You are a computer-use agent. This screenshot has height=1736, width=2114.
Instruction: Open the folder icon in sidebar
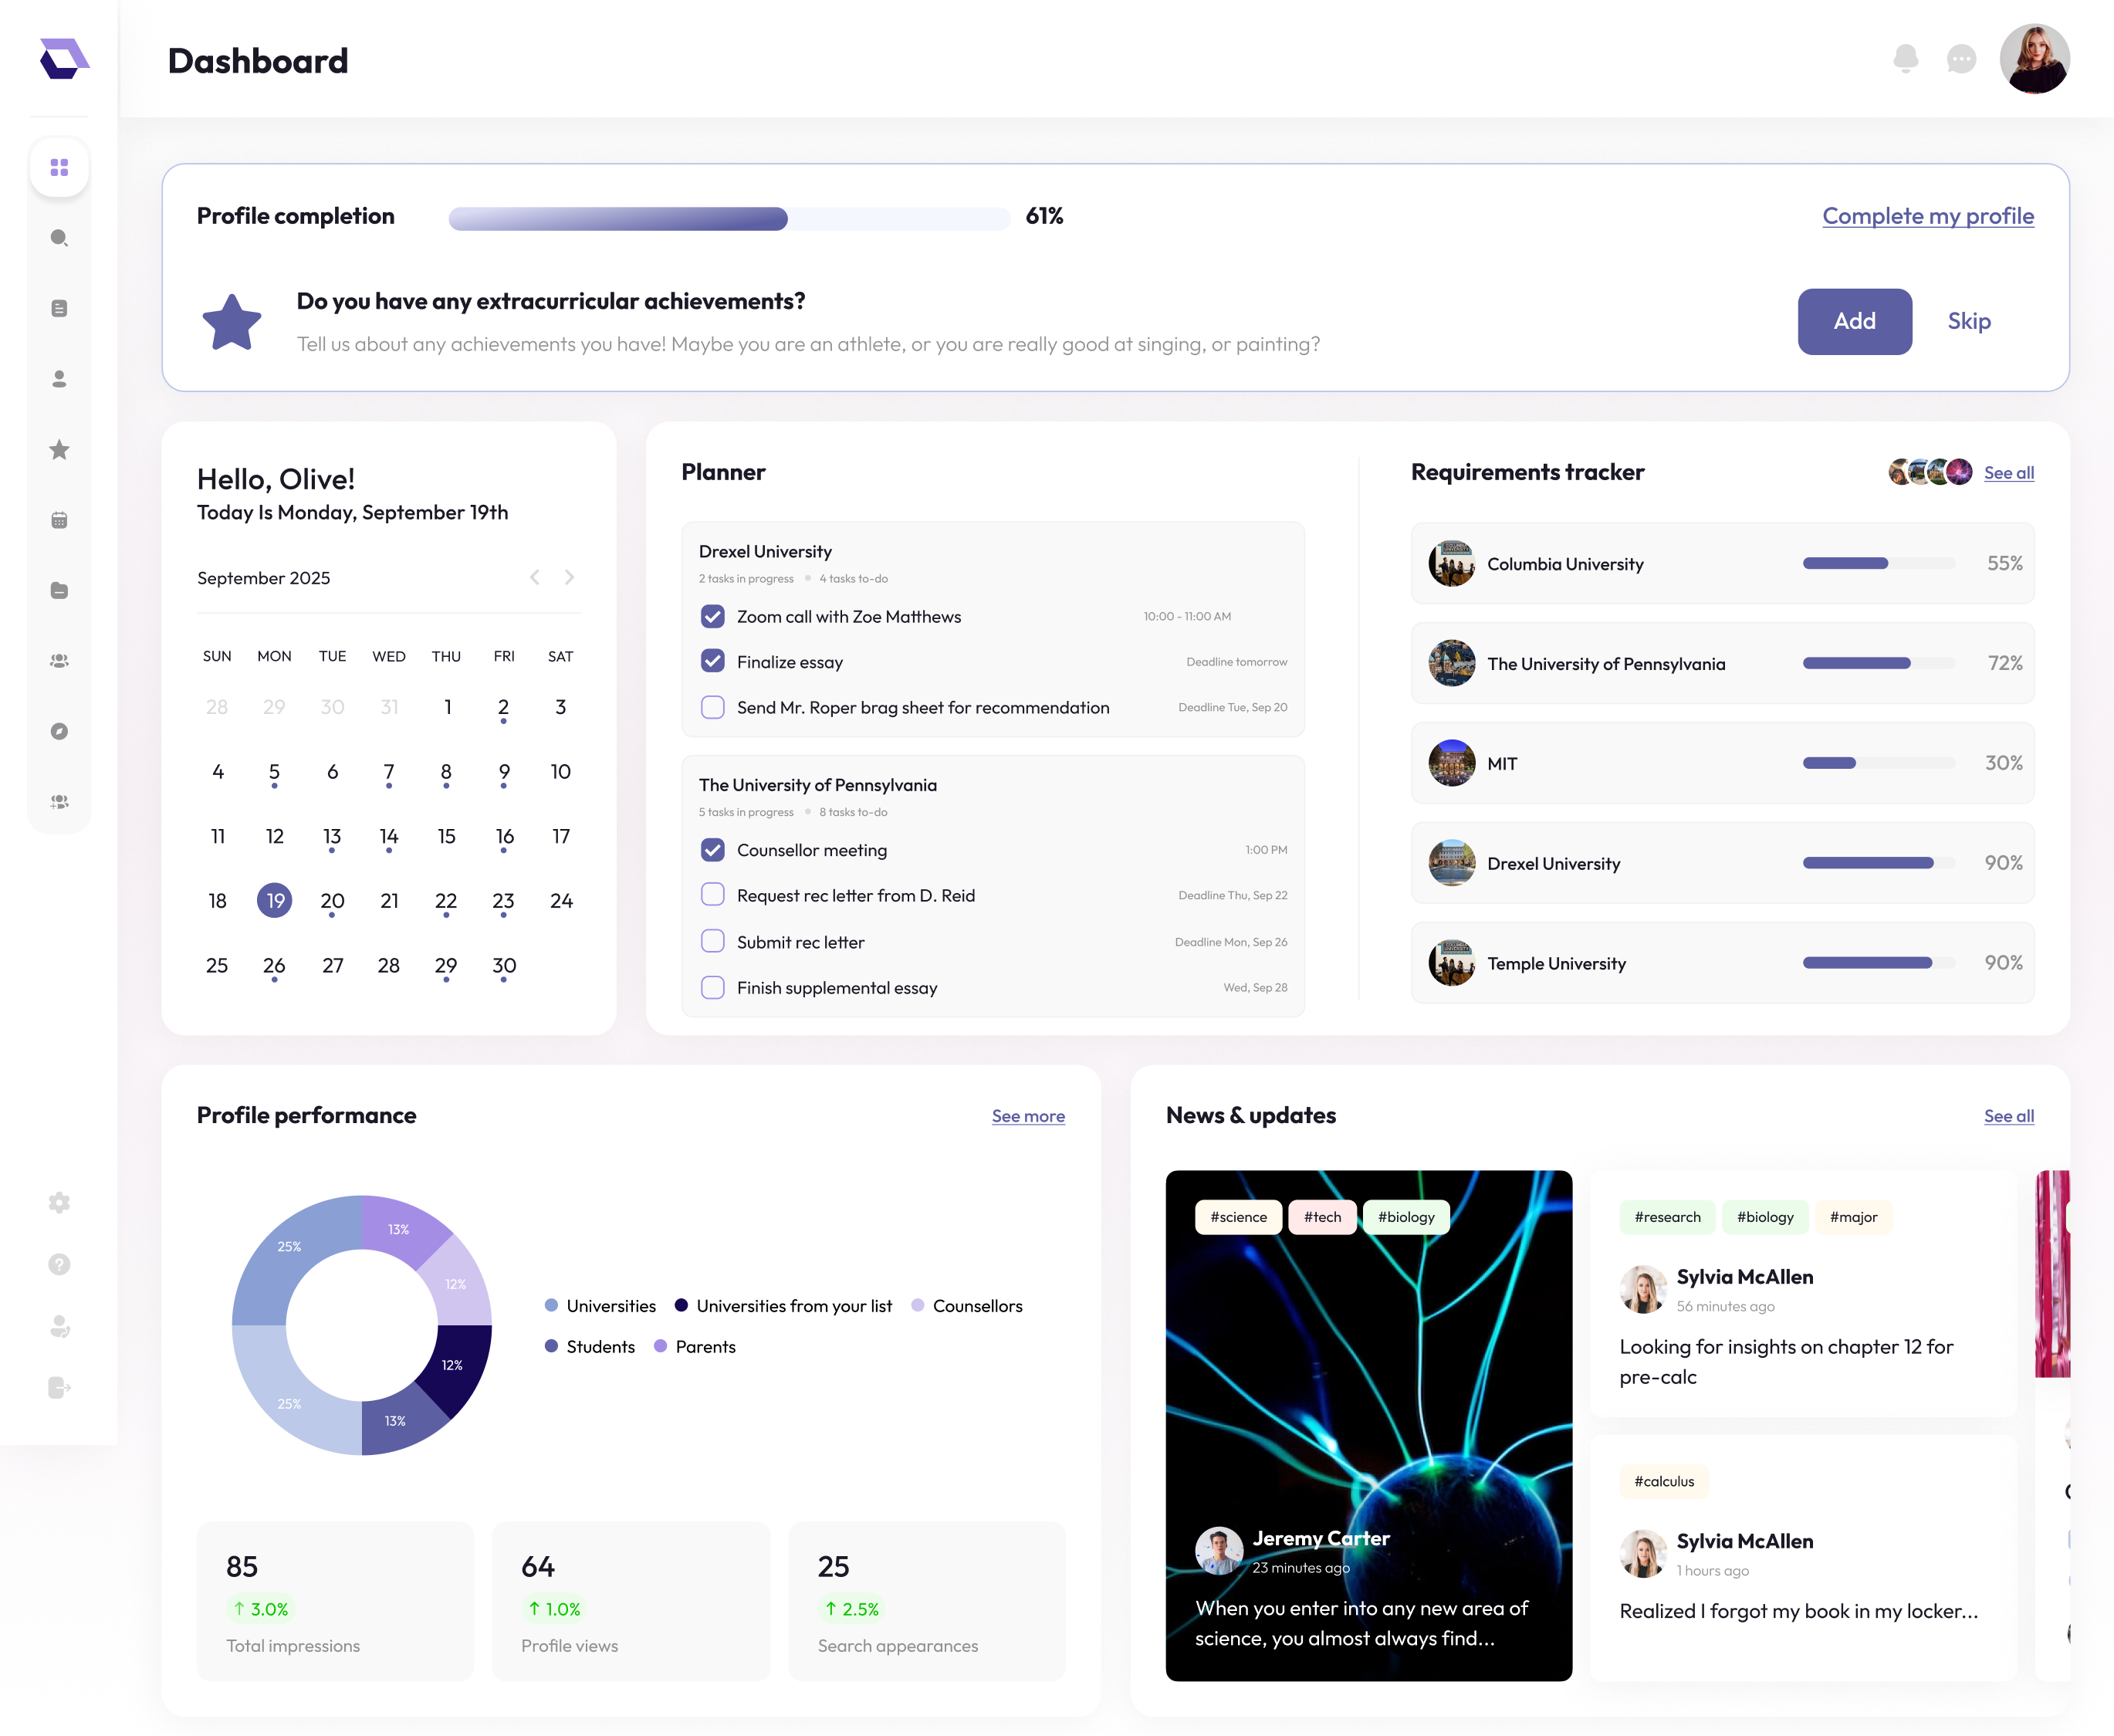(x=59, y=590)
